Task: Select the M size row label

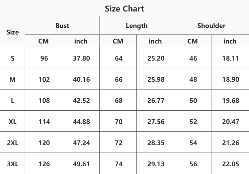Action: 12,79
